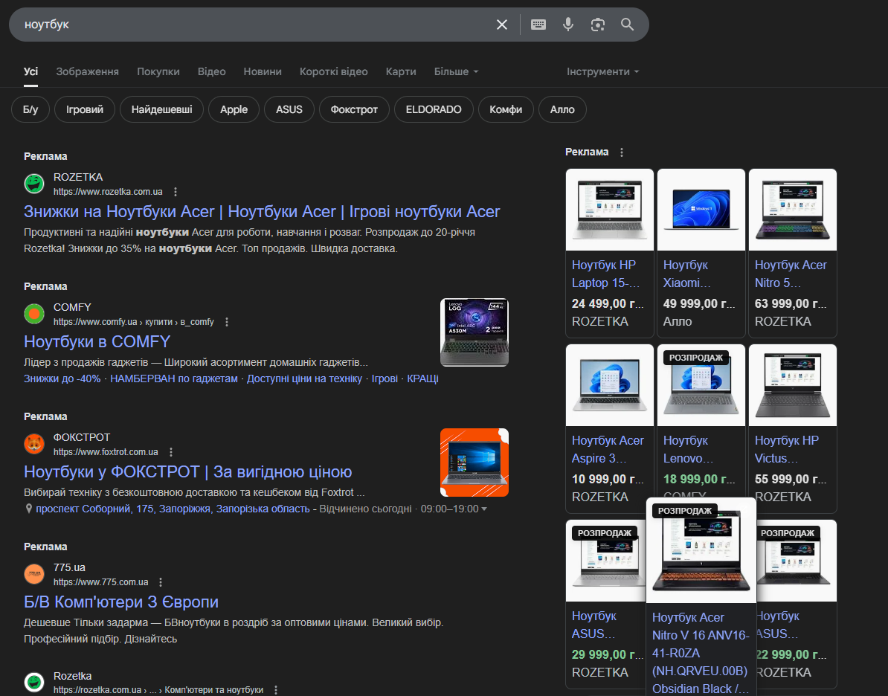This screenshot has width=888, height=696.
Task: Open the three-dot menu beside 775.com.ua
Action: (x=161, y=582)
